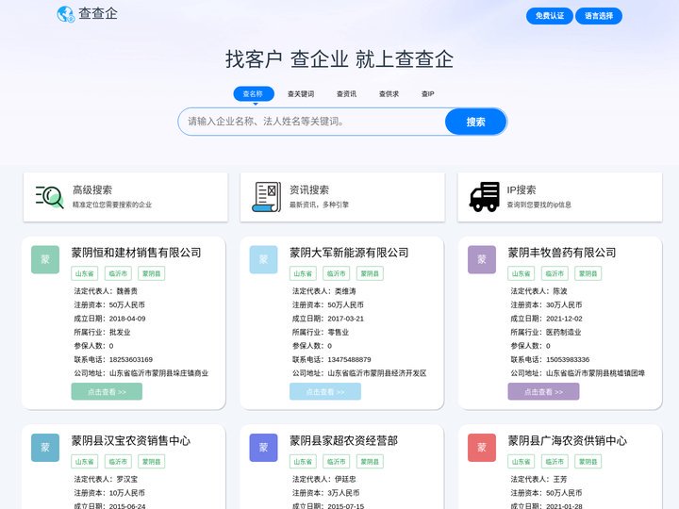Click the 注册资本 30万人民币 line
Screen dimensions: 679x509
[546, 305]
